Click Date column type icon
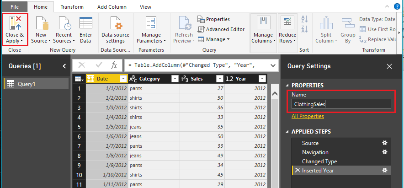The height and width of the screenshot is (188, 404). 90,79
